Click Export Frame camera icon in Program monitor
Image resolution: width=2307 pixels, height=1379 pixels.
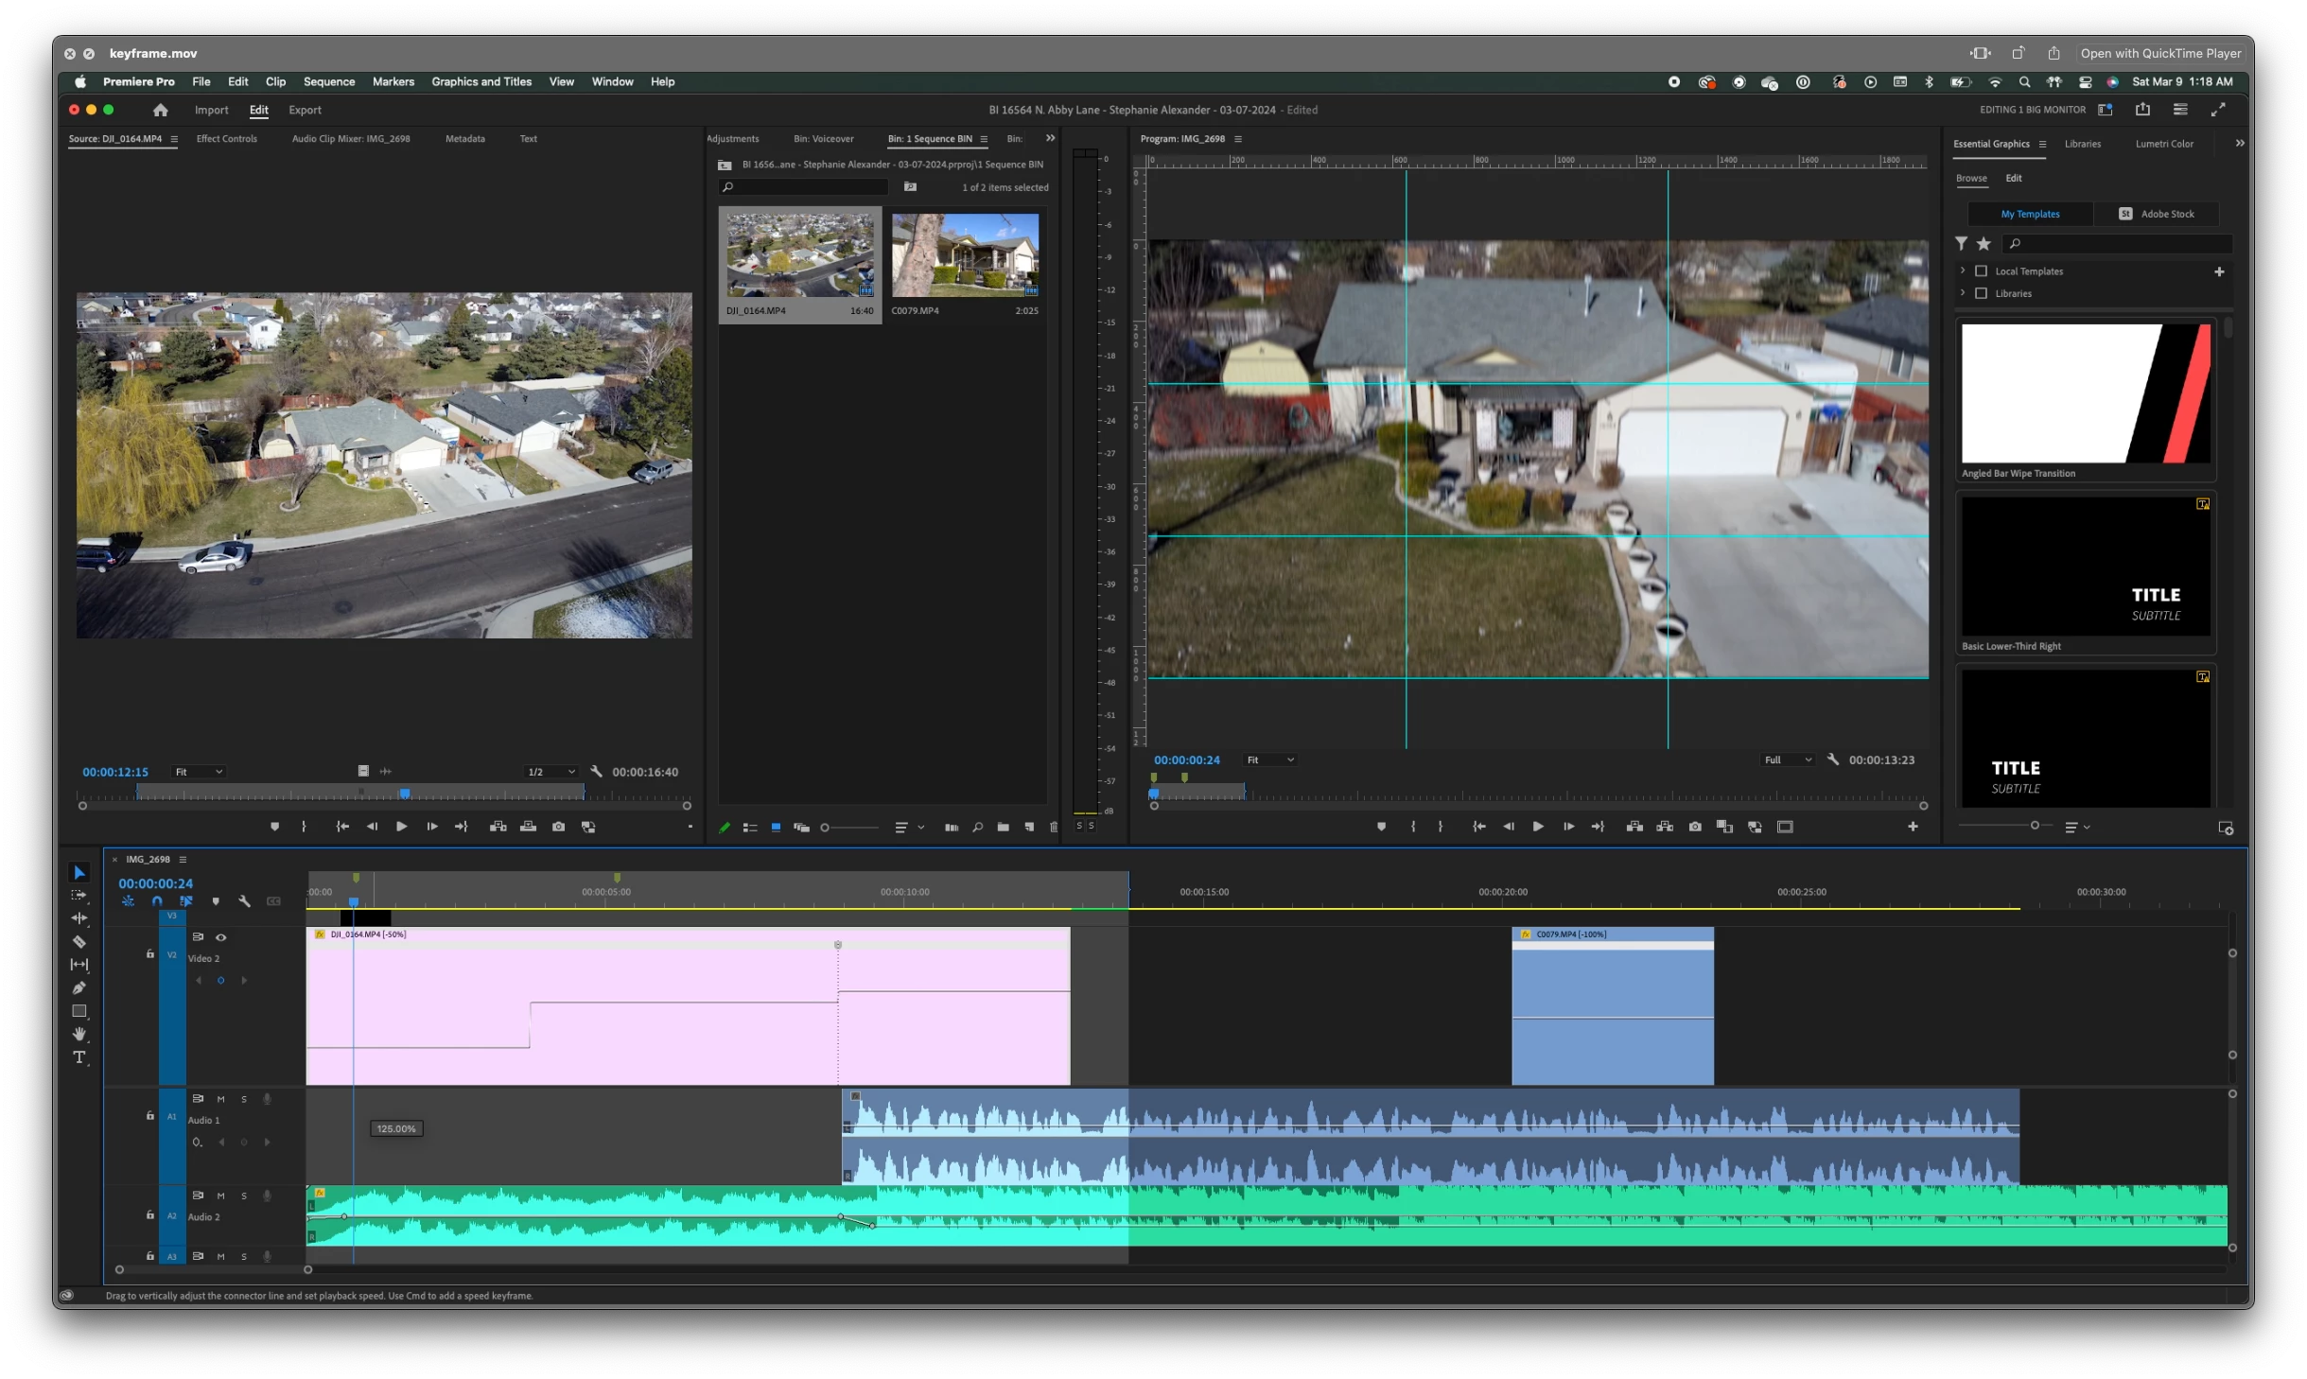point(1695,827)
